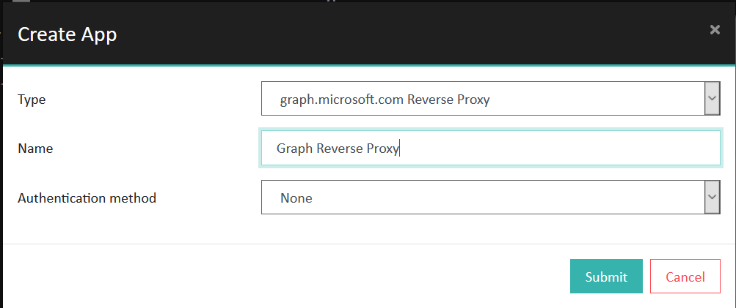736x308 pixels.
Task: Click the Authentication method dropdown arrow
Action: click(x=712, y=198)
